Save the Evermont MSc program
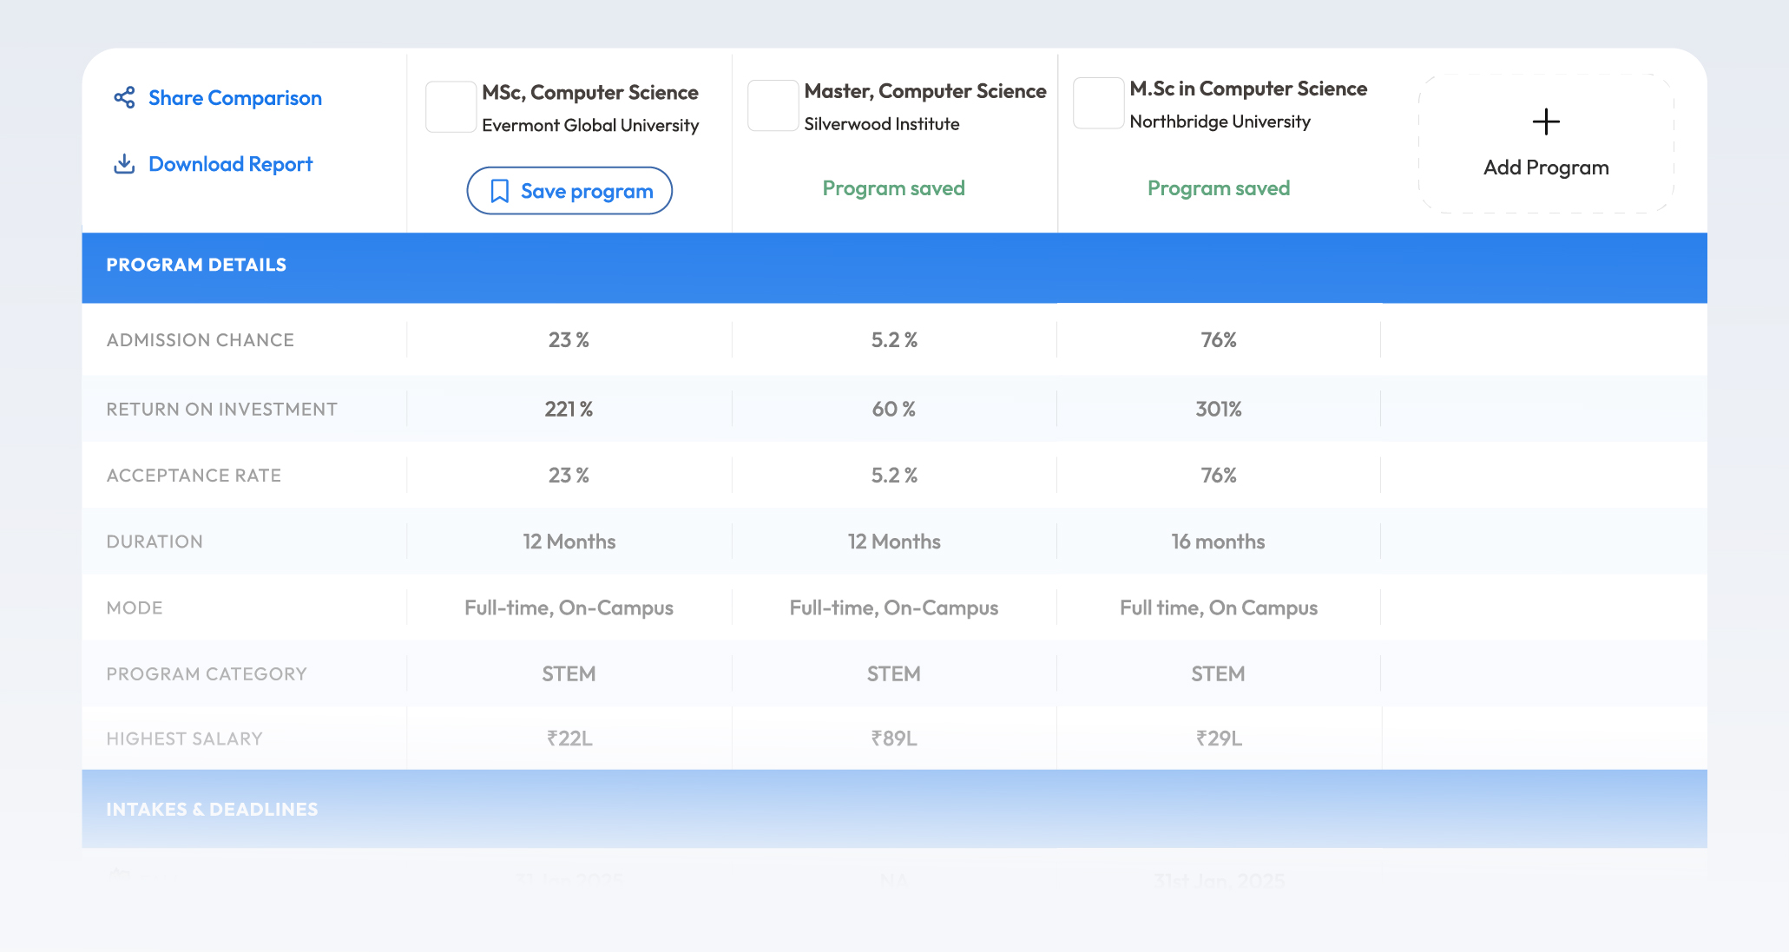This screenshot has width=1789, height=952. click(569, 191)
